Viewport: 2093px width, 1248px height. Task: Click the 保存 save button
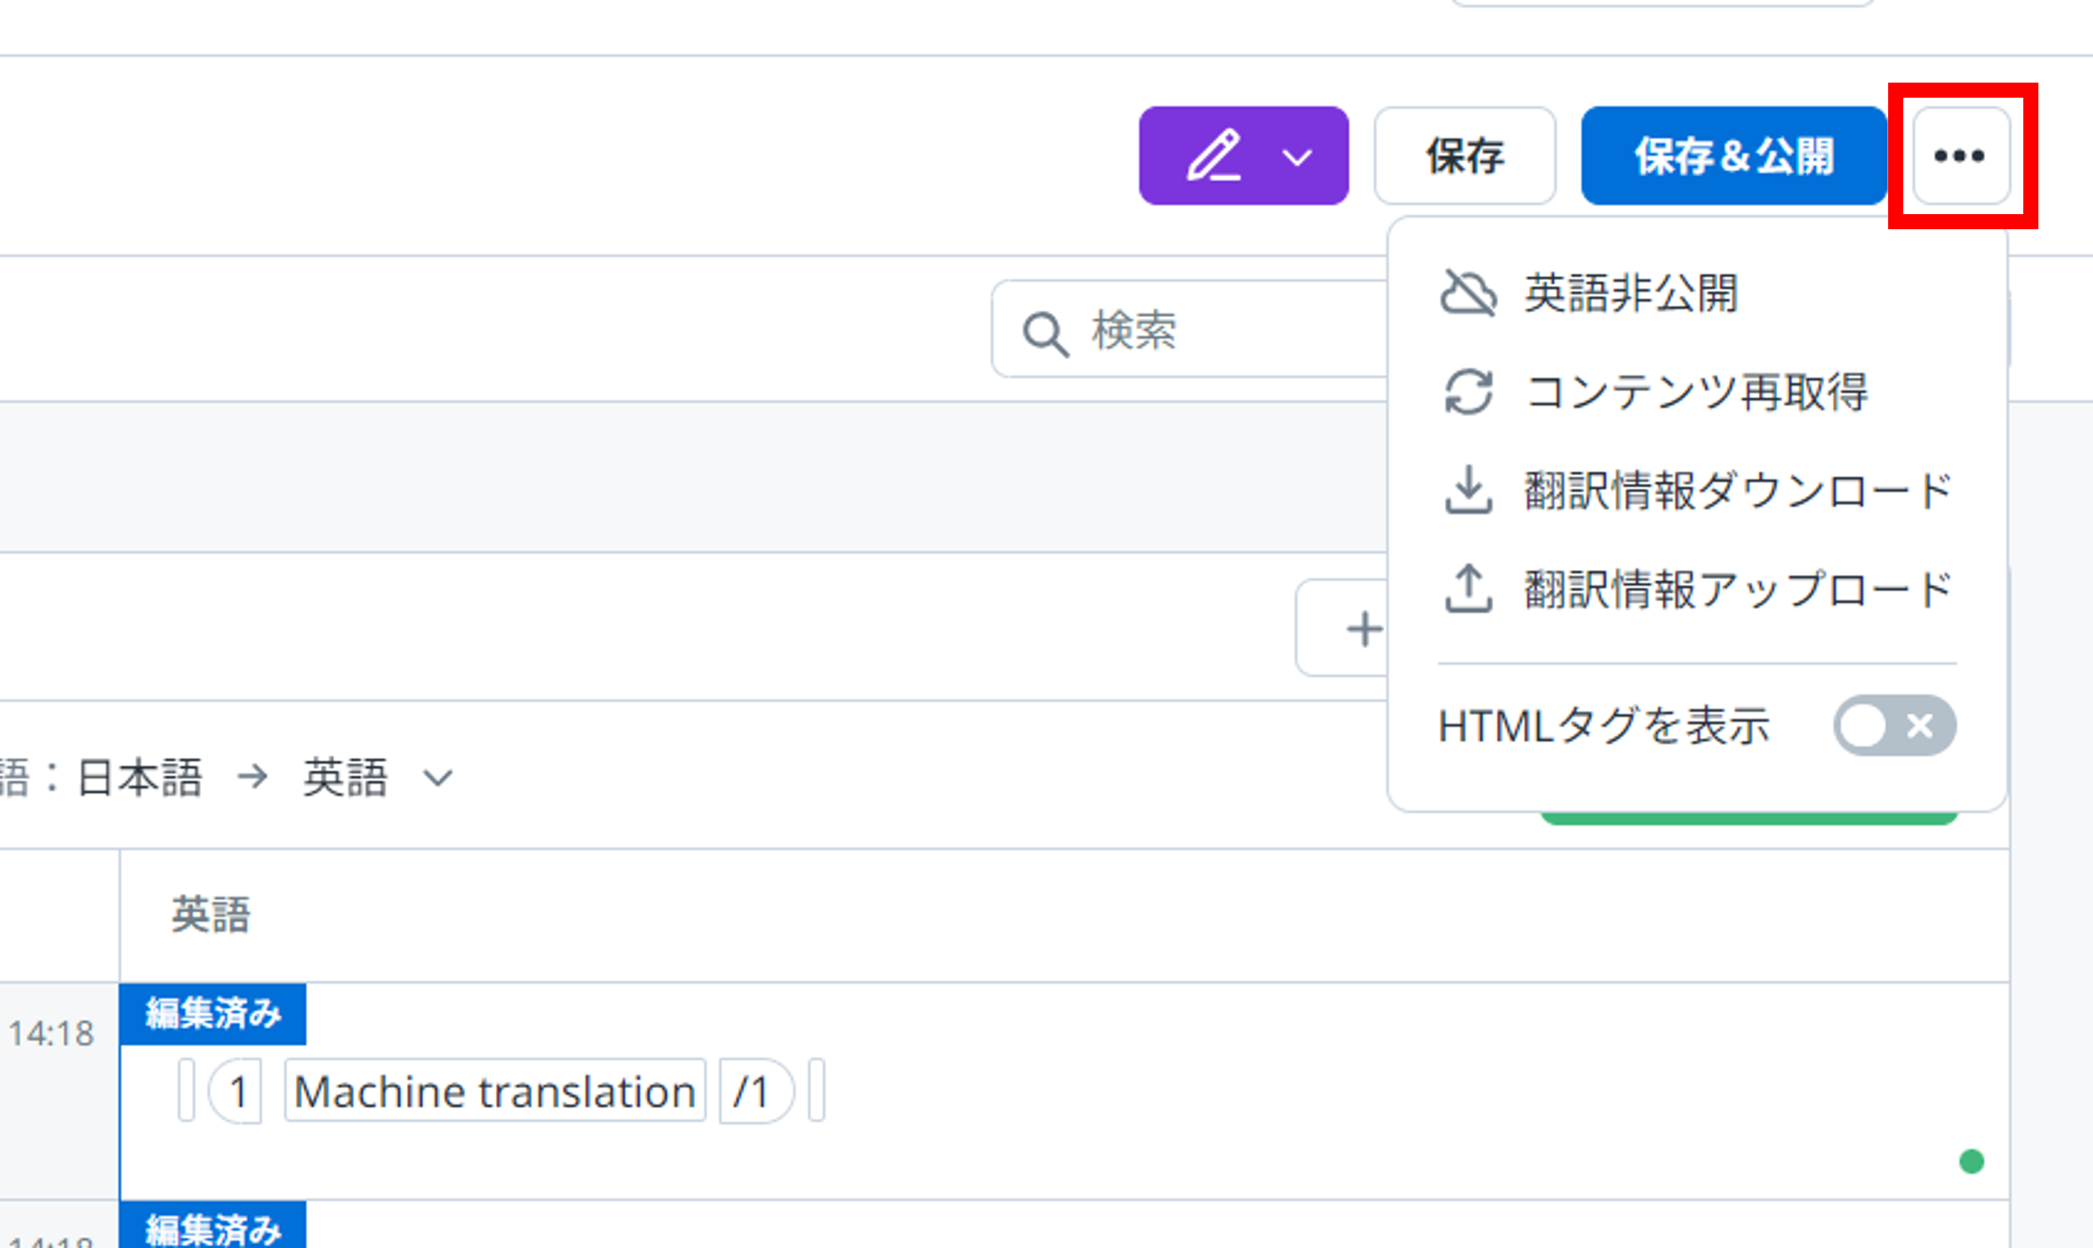(x=1464, y=157)
